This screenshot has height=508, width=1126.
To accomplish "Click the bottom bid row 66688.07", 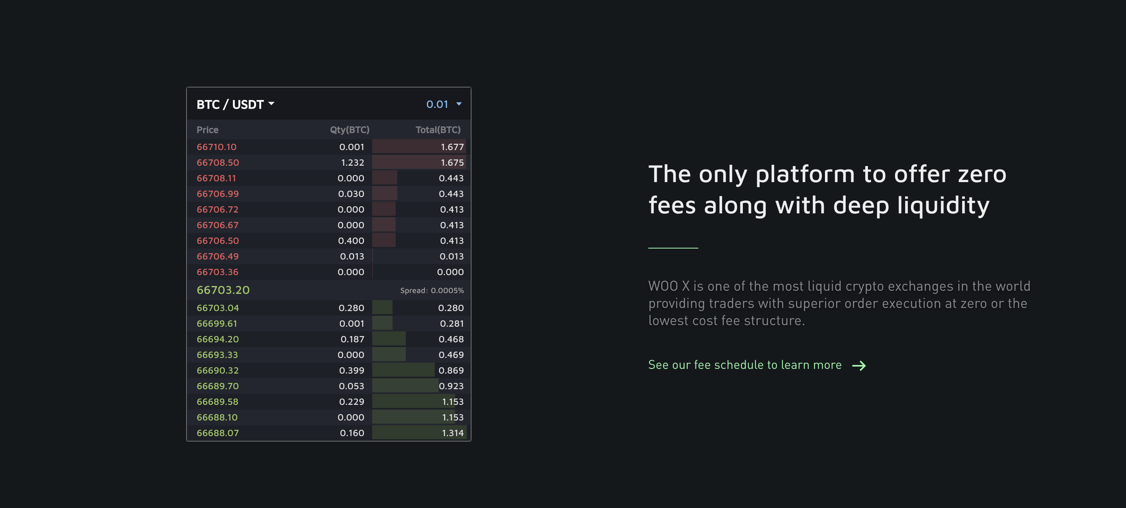I will [x=218, y=433].
